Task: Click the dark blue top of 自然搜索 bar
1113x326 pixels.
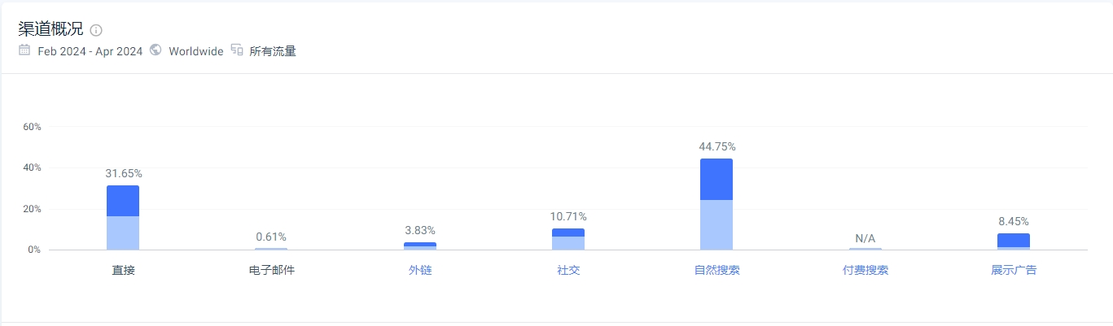Action: tap(716, 179)
